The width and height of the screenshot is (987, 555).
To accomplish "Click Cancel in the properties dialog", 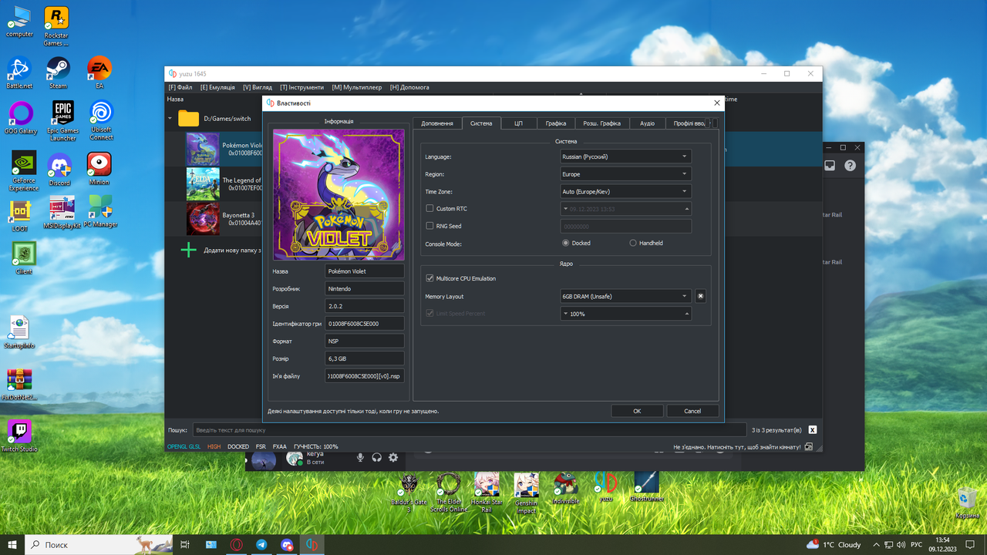I will click(692, 411).
